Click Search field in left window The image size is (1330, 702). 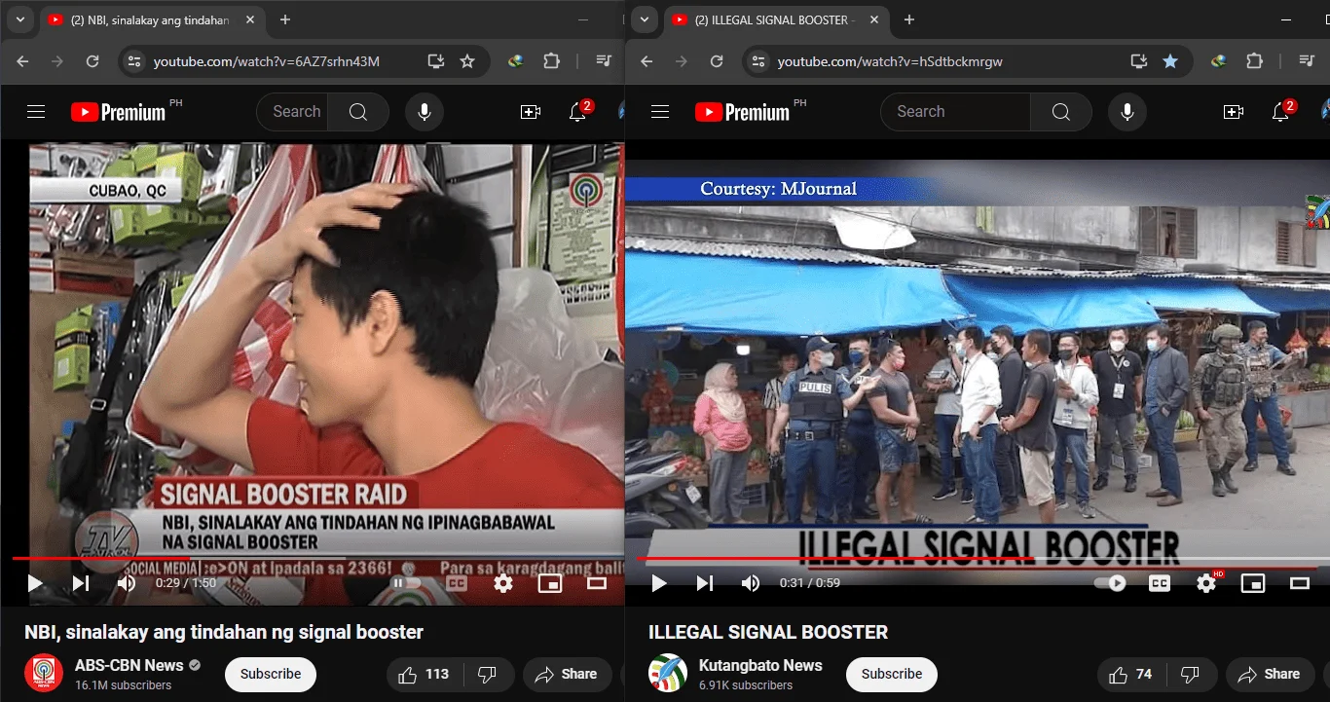coord(292,112)
